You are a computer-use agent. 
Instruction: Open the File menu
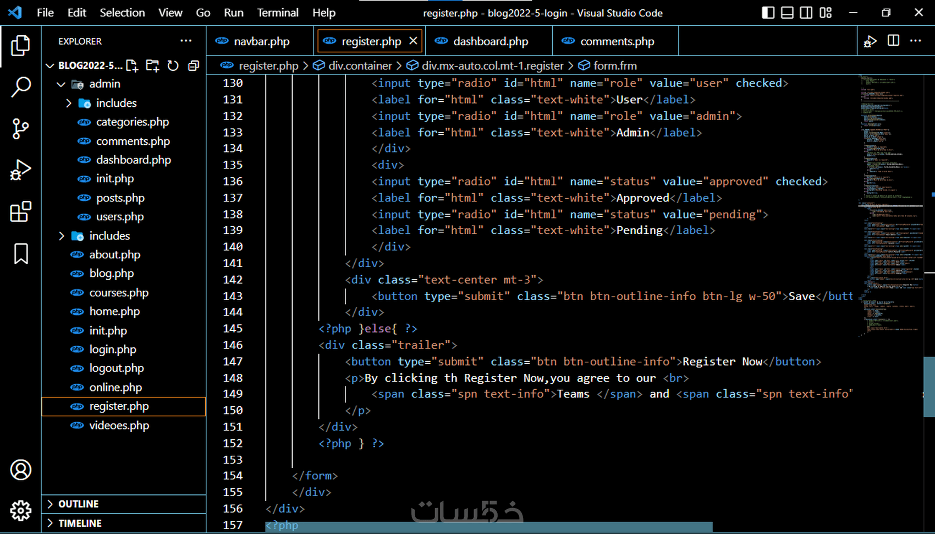click(x=45, y=13)
